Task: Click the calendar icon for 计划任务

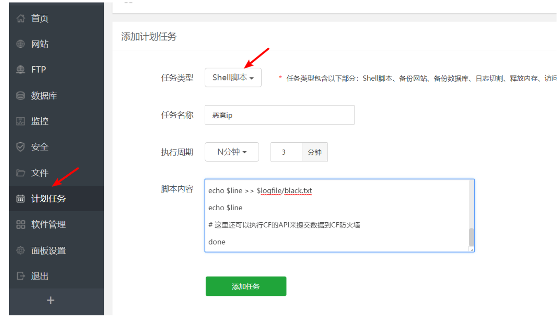Action: point(21,199)
